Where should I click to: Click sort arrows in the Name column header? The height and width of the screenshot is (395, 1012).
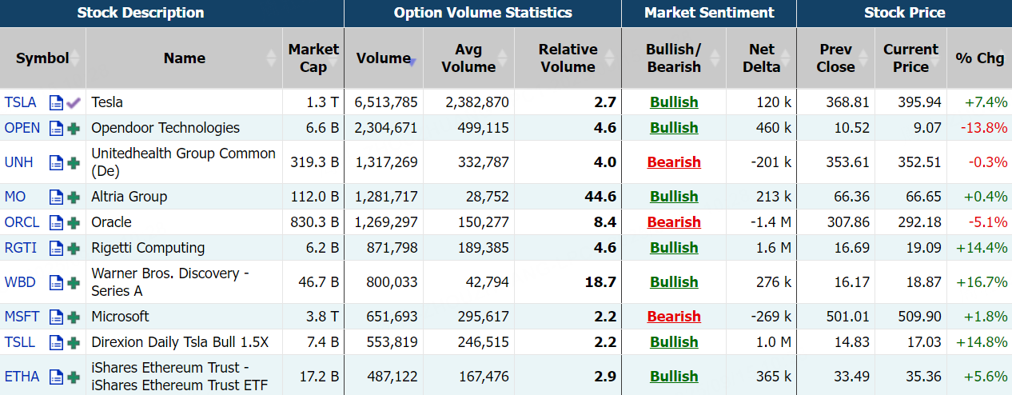[271, 58]
